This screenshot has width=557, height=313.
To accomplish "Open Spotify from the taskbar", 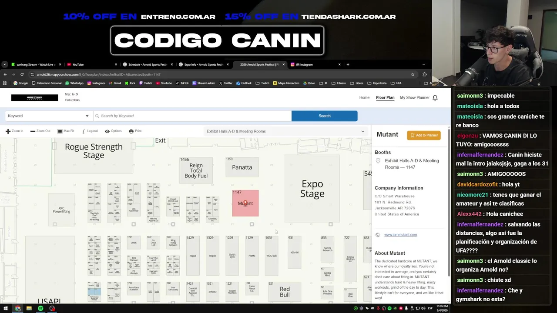I will 40,309.
